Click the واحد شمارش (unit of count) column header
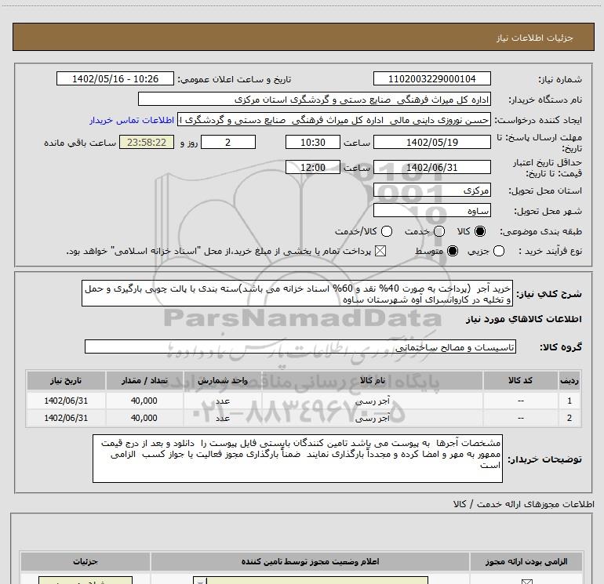 [223, 380]
